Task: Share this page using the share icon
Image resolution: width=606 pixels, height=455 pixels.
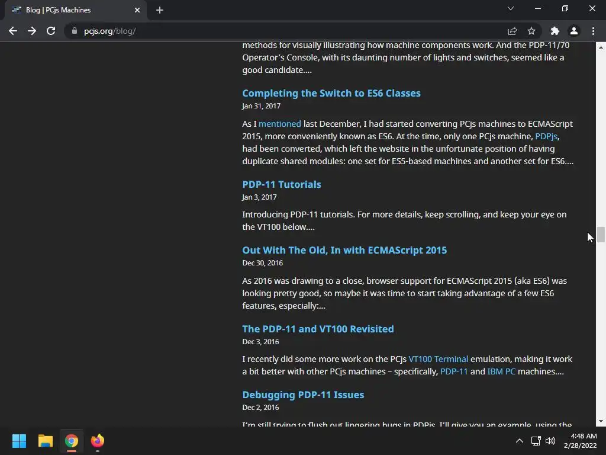Action: point(512,31)
